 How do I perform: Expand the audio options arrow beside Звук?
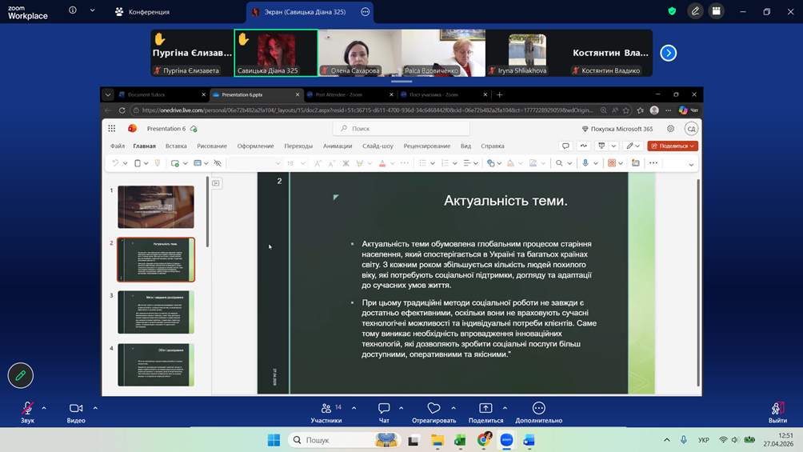pyautogui.click(x=44, y=408)
